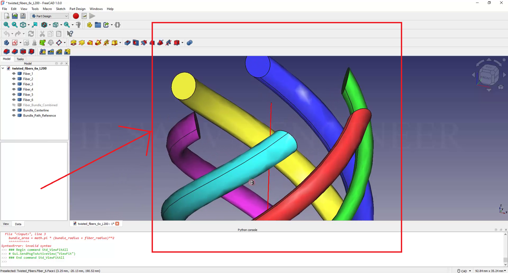Open the measure caliper tool
This screenshot has width=508, height=273.
click(78, 25)
